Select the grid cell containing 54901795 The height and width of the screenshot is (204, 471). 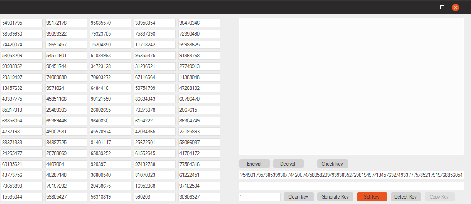click(x=22, y=23)
